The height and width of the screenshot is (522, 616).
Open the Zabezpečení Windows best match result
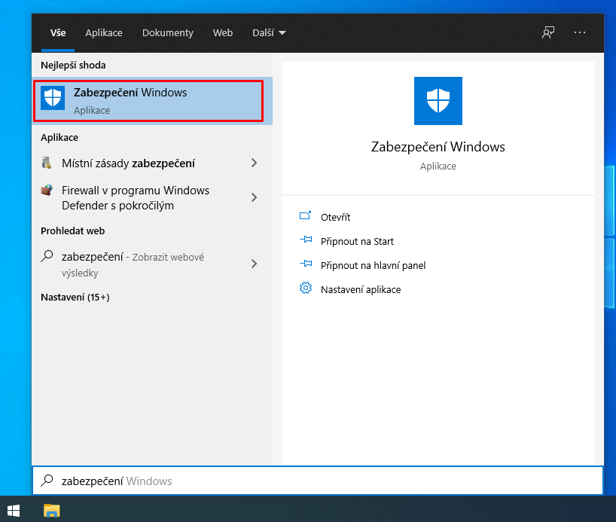pyautogui.click(x=152, y=101)
